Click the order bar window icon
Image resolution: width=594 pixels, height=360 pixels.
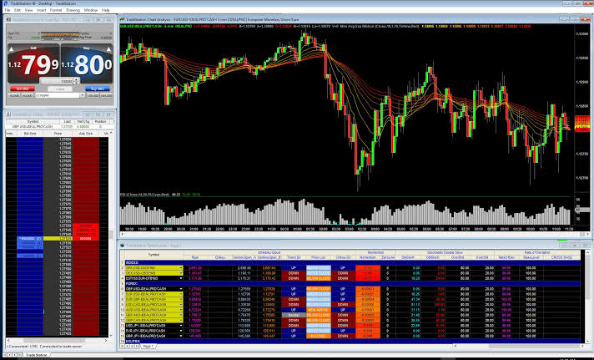(x=8, y=19)
